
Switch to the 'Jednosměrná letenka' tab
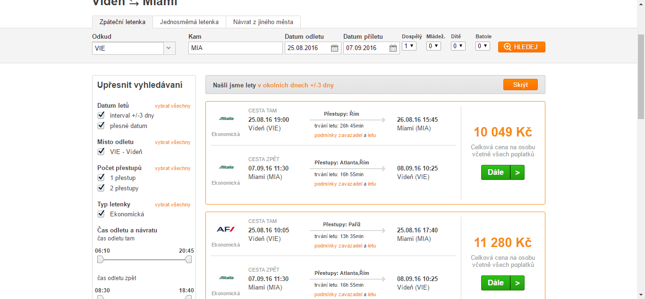[189, 22]
